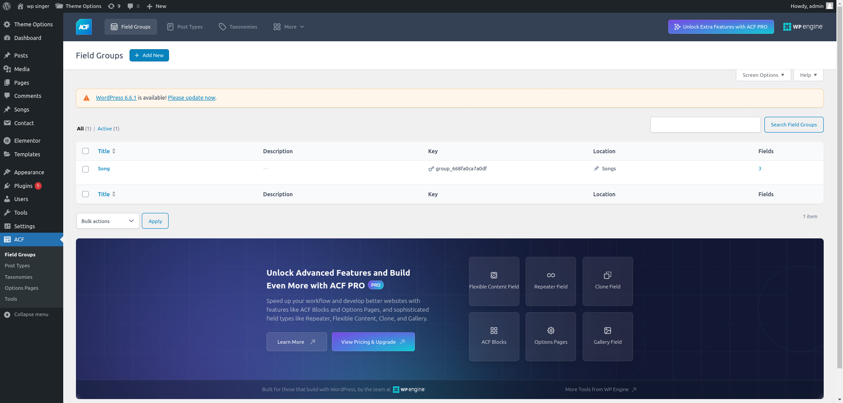The width and height of the screenshot is (843, 403).
Task: Open wp singer site home icon
Action: tap(20, 6)
